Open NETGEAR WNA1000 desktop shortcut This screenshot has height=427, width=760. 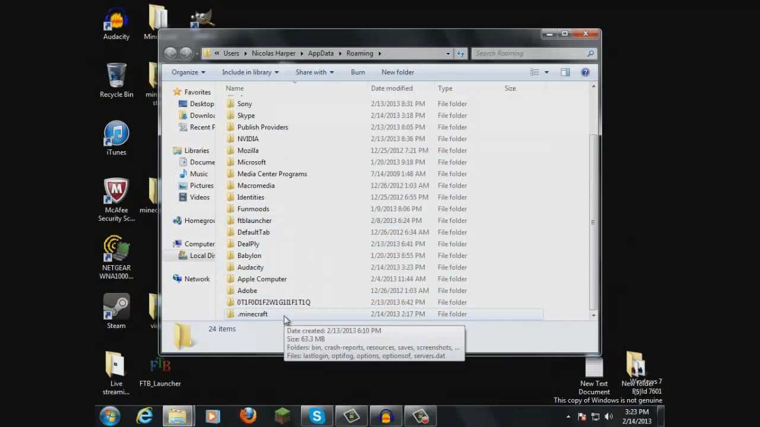tap(116, 257)
